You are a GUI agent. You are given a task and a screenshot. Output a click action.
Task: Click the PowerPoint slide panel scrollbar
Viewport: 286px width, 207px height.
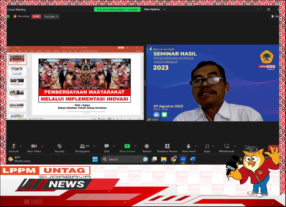[29, 86]
